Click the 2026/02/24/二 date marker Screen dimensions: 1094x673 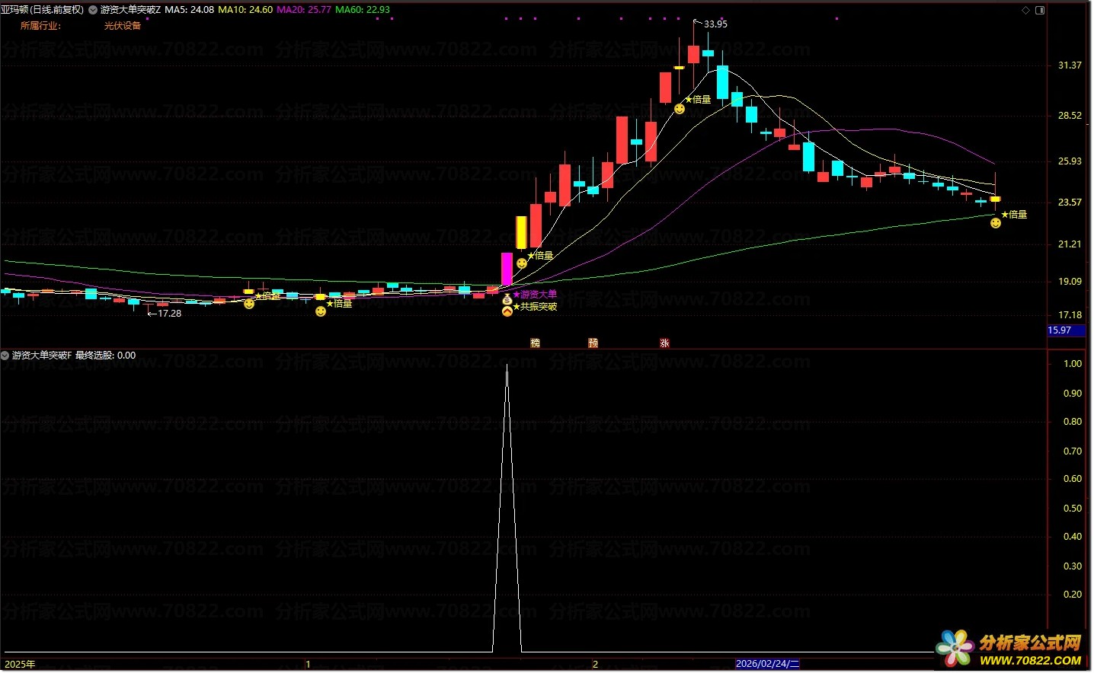click(x=768, y=664)
